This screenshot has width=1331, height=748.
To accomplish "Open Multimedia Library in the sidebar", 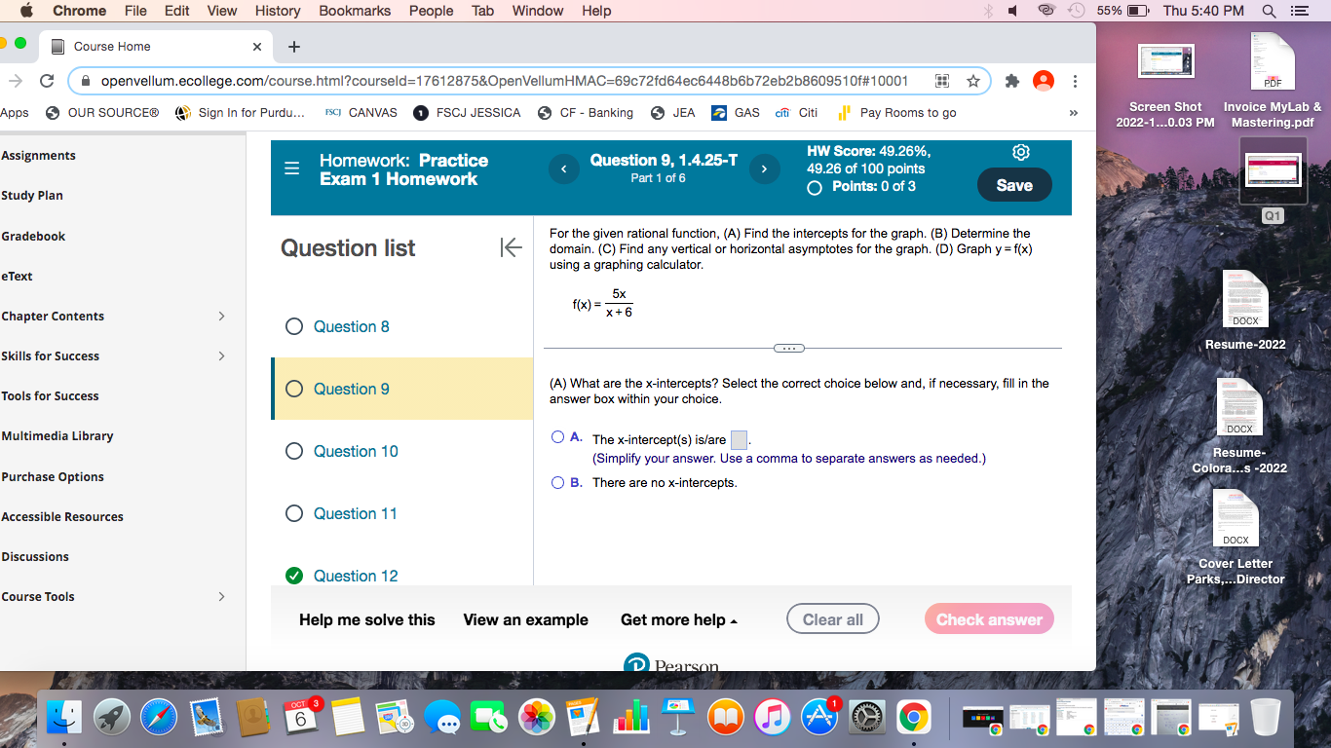I will (57, 436).
